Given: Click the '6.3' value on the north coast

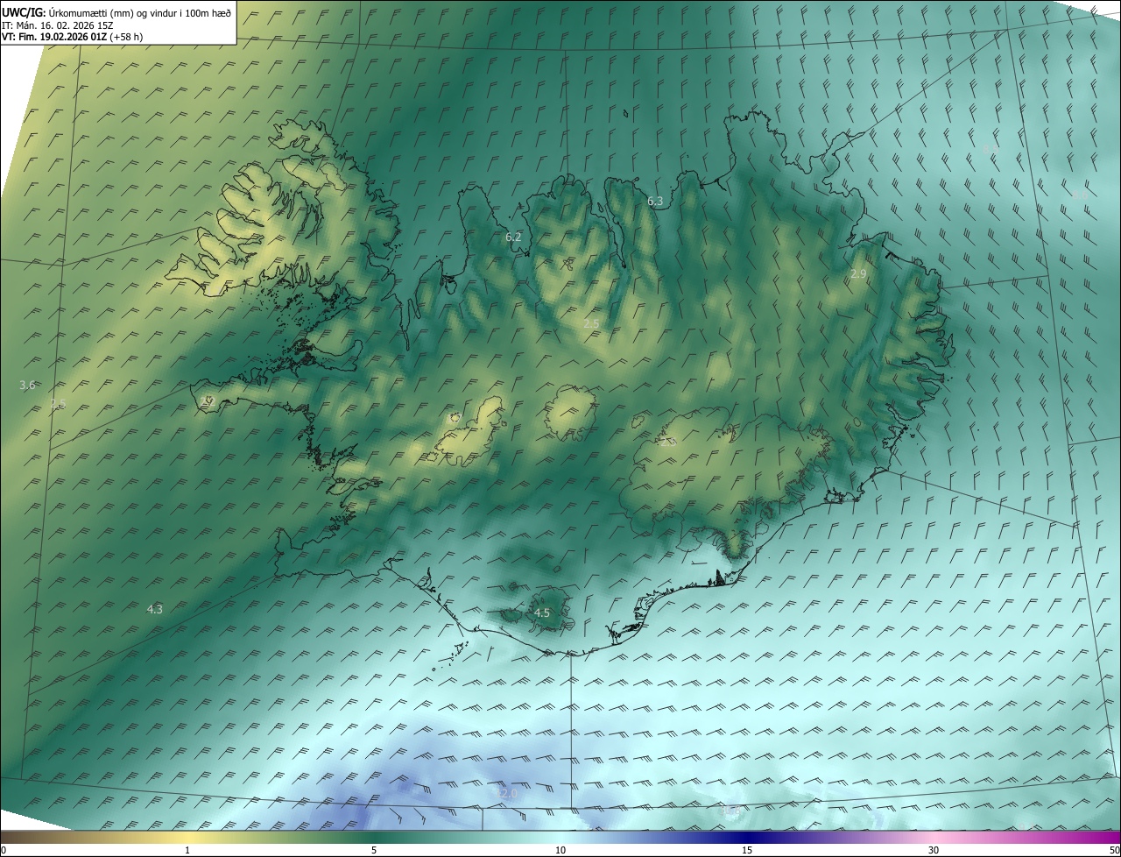Looking at the screenshot, I should [655, 202].
